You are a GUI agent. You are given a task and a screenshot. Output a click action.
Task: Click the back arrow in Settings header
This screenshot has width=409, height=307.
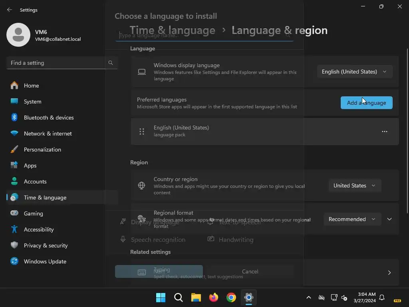(x=10, y=10)
